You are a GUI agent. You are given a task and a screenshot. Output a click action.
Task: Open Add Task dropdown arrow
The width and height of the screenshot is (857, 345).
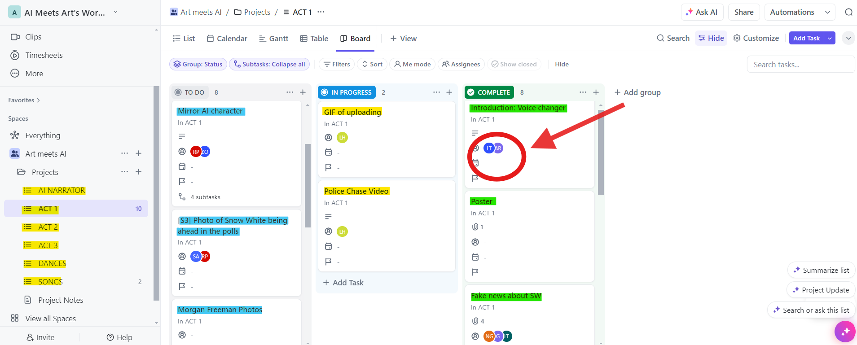[830, 38]
